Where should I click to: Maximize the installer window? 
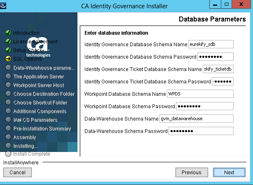[227, 4]
